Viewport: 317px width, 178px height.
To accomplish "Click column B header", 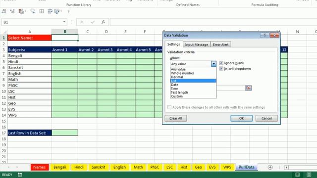I will click(65, 32).
